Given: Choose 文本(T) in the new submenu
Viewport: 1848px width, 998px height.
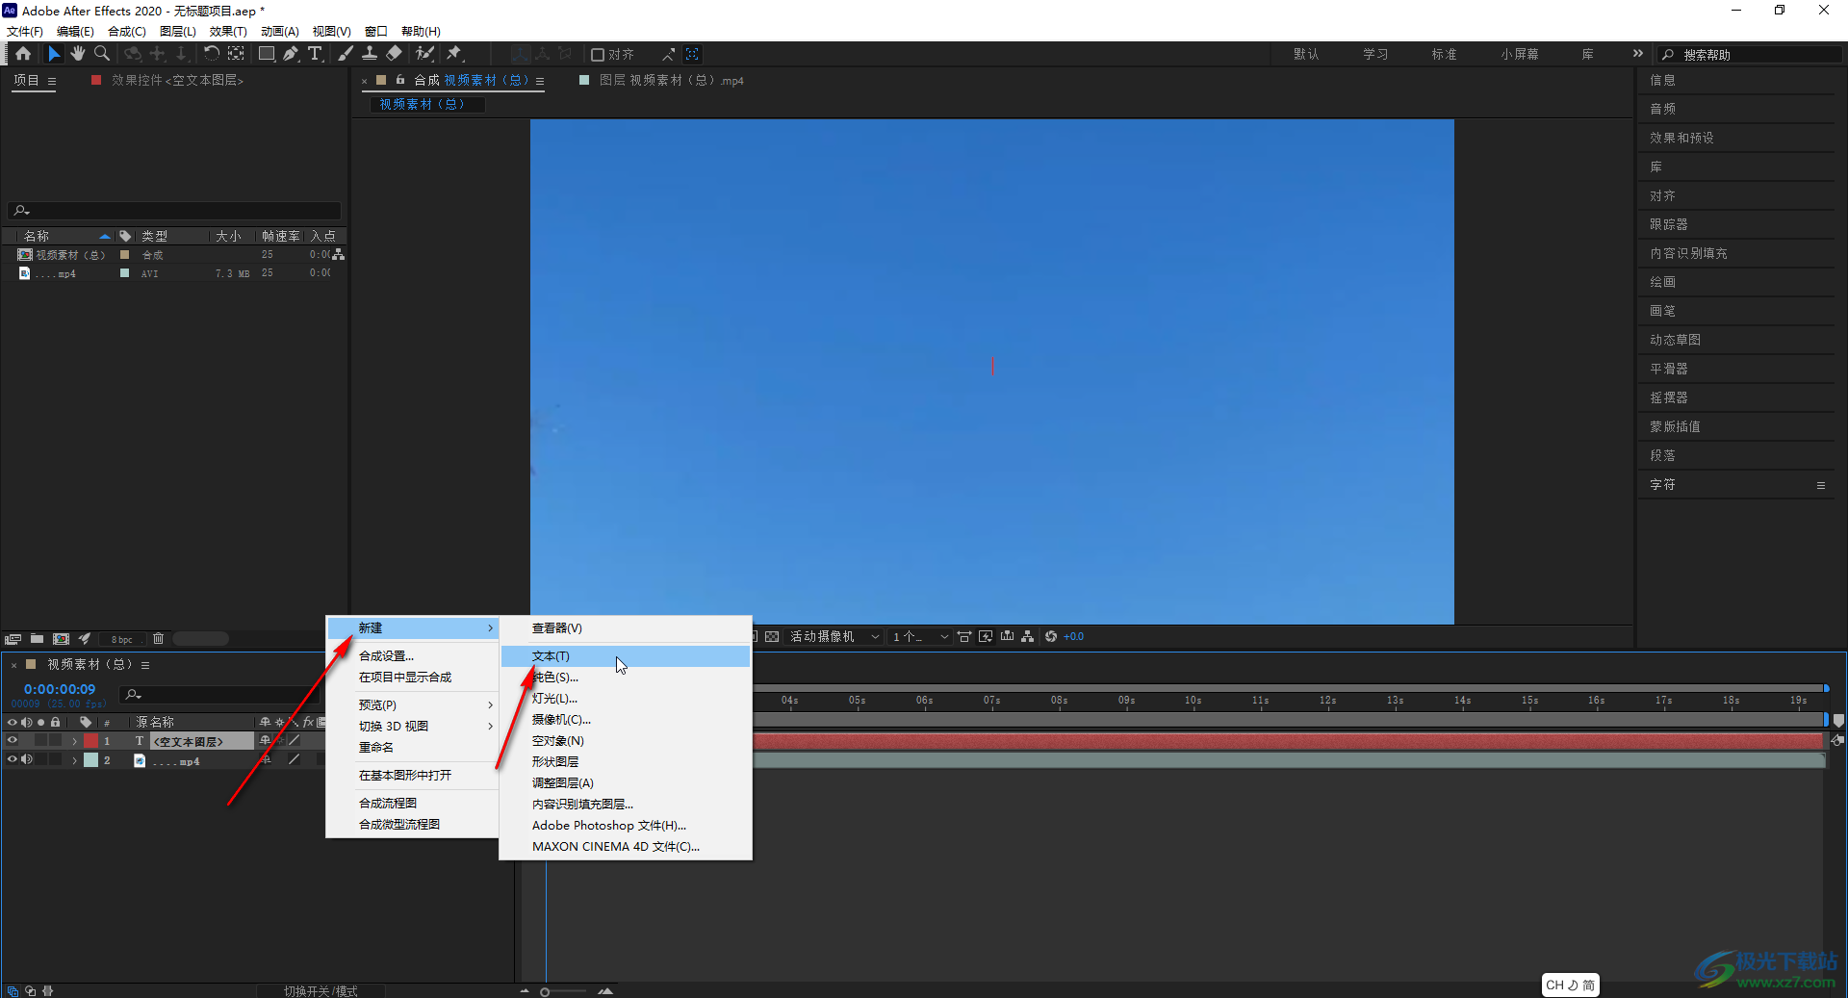Looking at the screenshot, I should pyautogui.click(x=625, y=656).
